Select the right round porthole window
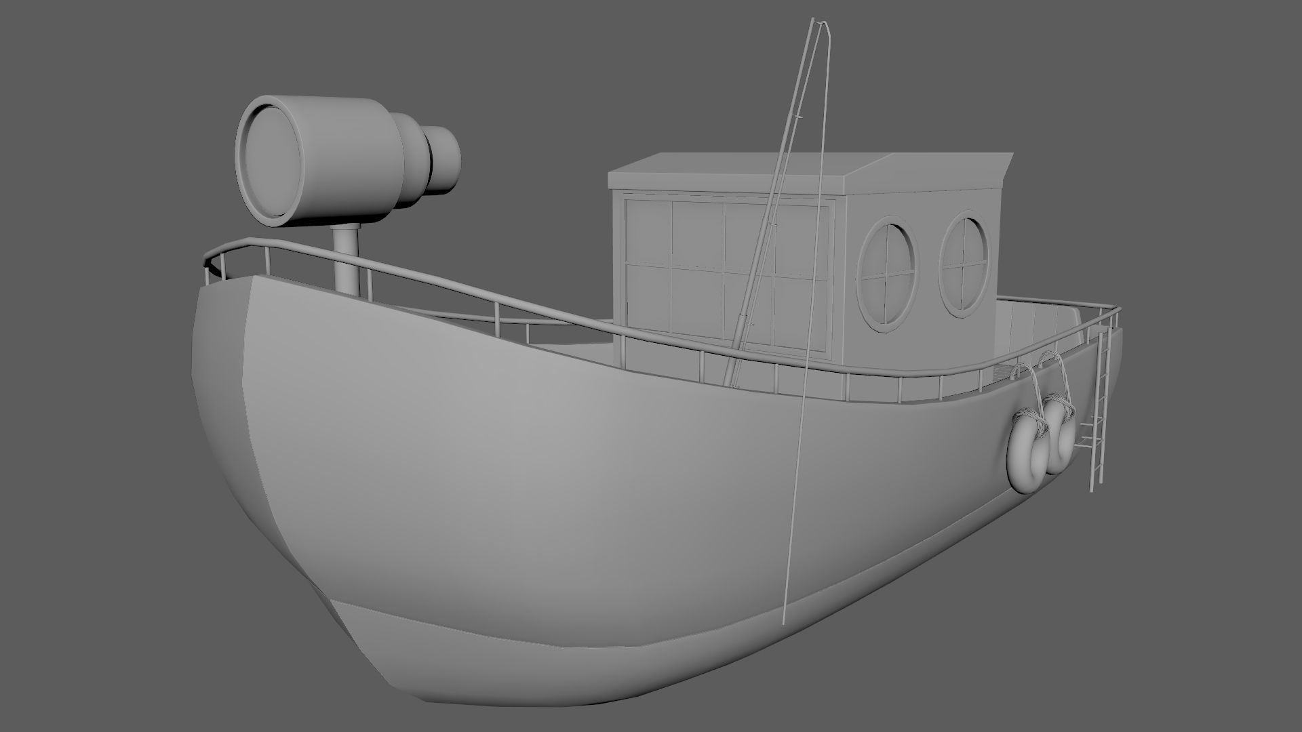Screen dimensions: 1302x732 tap(964, 263)
